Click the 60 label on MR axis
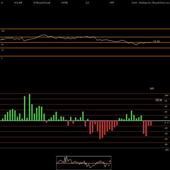This screenshot has height=170, width=170. pyautogui.click(x=166, y=106)
